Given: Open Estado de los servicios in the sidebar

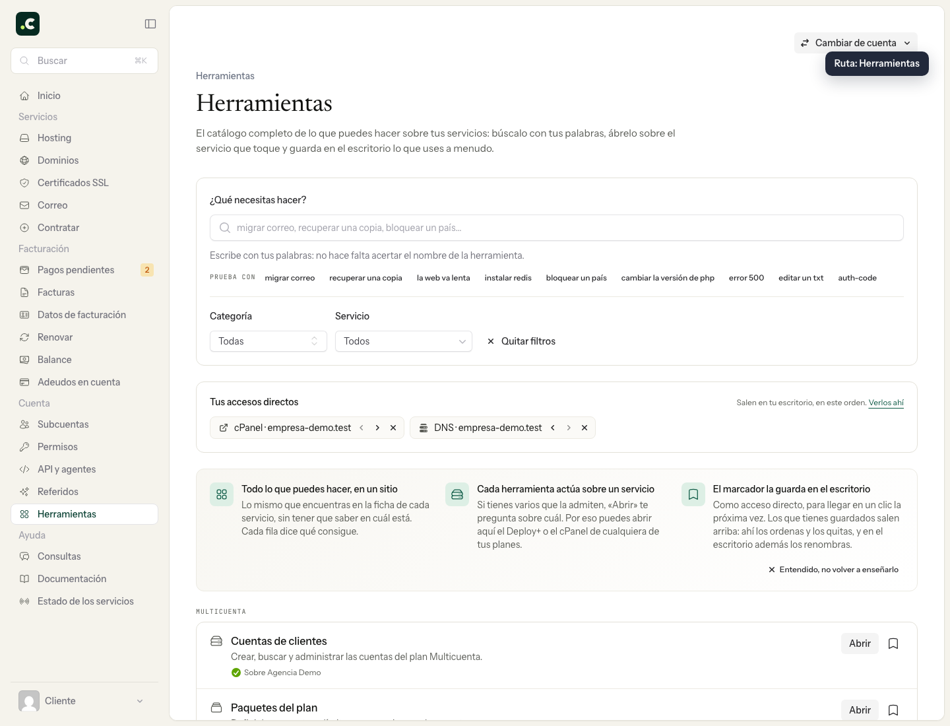Looking at the screenshot, I should point(84,601).
